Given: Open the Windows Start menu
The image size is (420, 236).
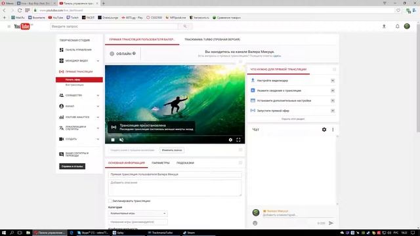Looking at the screenshot, I should 4,233.
